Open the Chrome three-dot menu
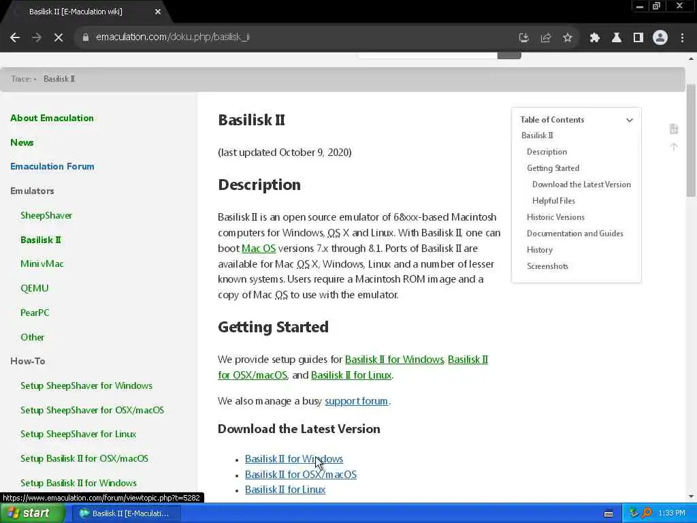 pos(682,38)
